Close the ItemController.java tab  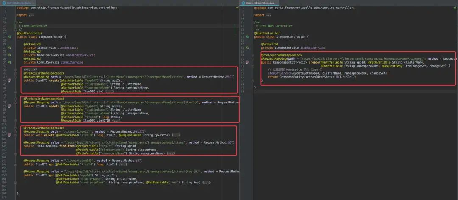33,3
